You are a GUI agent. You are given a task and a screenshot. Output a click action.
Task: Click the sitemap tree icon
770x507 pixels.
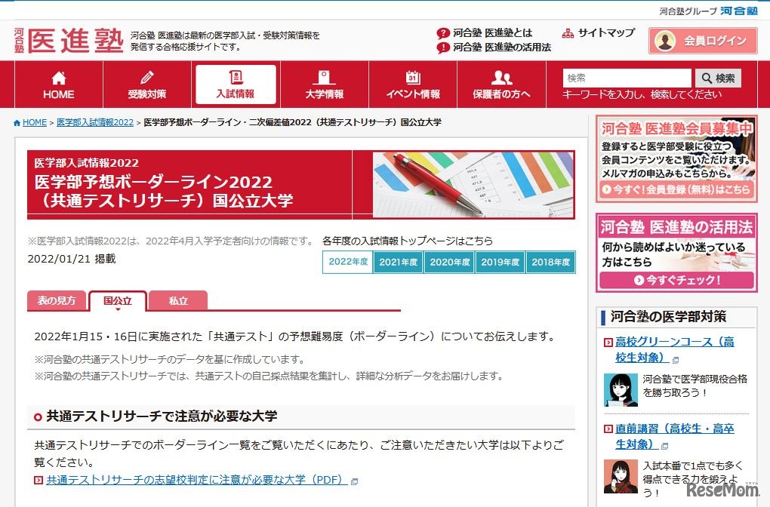coord(568,33)
